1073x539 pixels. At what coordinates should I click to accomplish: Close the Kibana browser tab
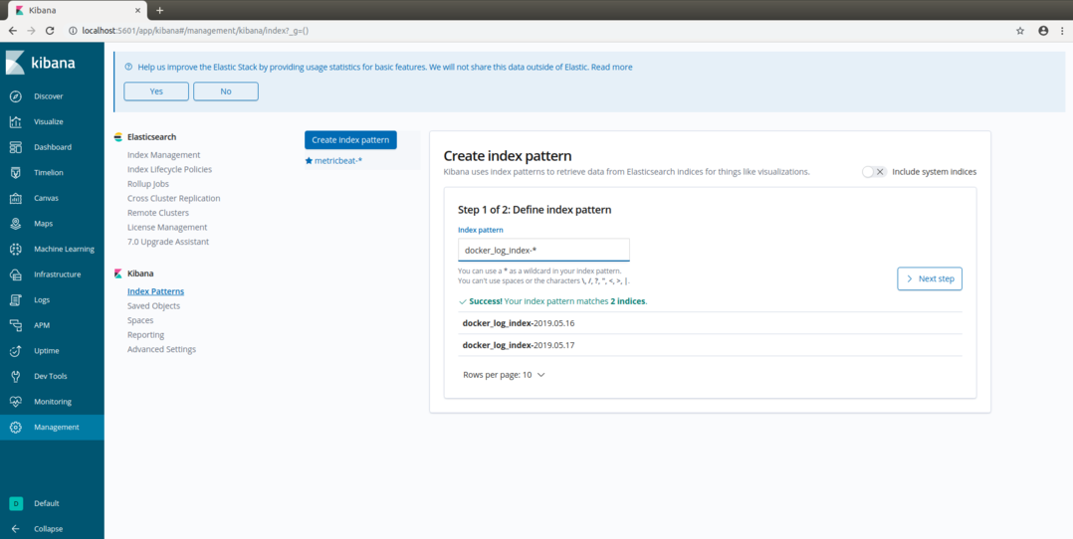pos(137,11)
